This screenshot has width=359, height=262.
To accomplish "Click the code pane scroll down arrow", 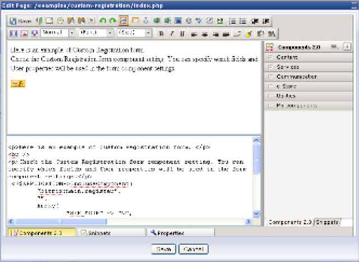I will [x=256, y=213].
